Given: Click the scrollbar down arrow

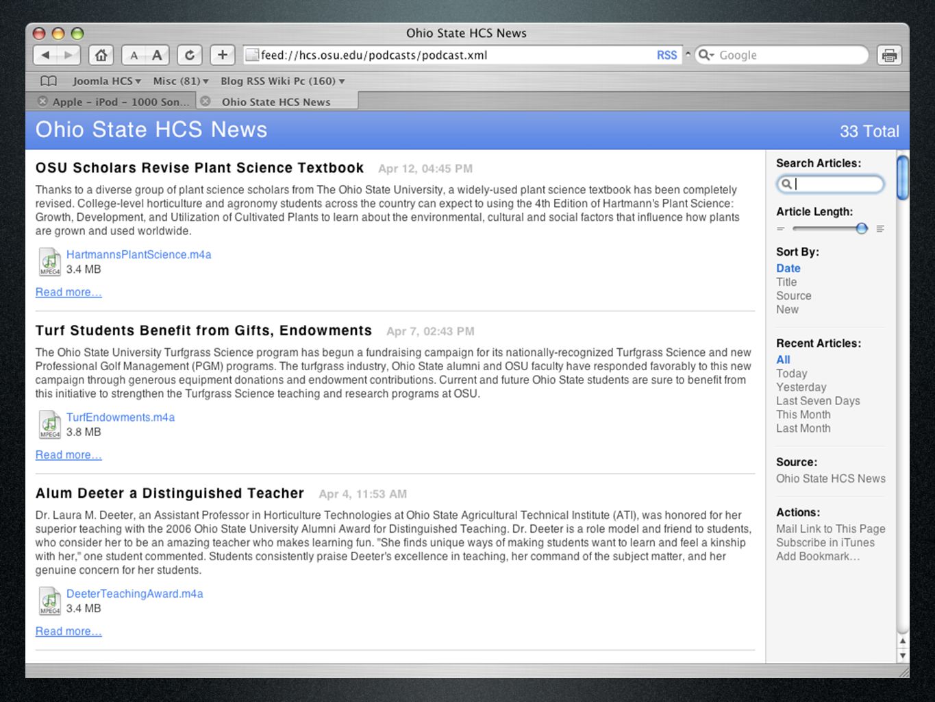Looking at the screenshot, I should coord(903,655).
